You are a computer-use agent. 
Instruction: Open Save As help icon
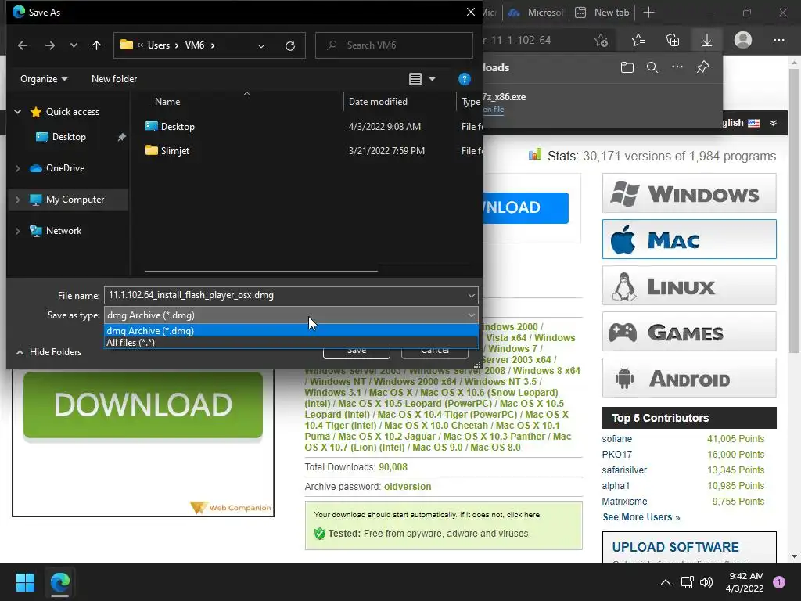(x=465, y=79)
